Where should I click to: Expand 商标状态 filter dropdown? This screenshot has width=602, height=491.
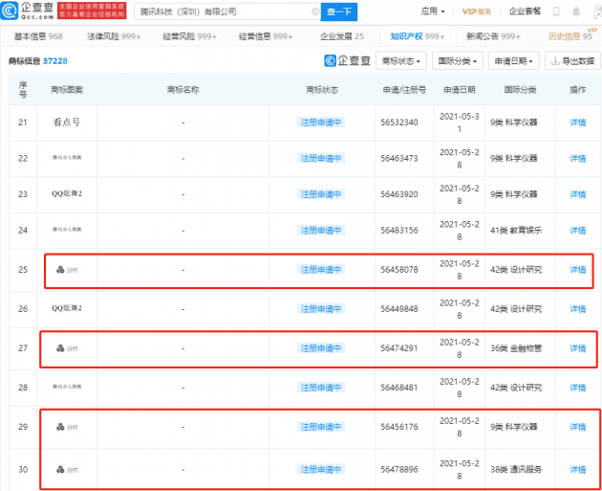[x=401, y=60]
